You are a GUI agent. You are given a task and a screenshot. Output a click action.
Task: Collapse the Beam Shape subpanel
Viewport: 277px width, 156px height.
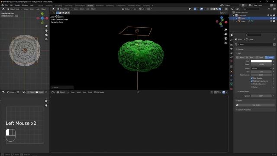point(244,91)
